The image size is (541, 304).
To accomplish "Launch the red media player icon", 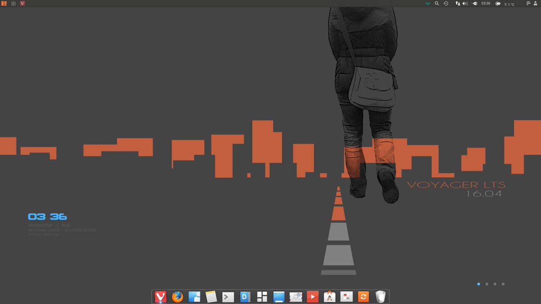I will (x=312, y=296).
